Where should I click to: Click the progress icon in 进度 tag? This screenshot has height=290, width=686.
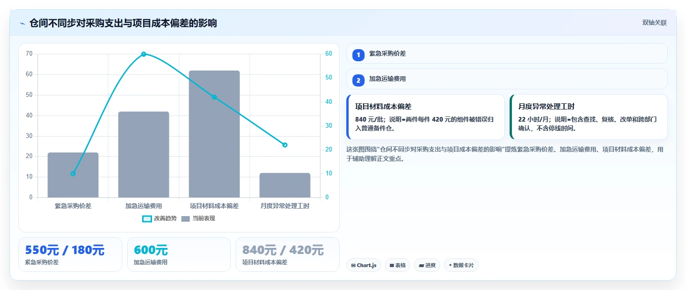click(x=421, y=265)
